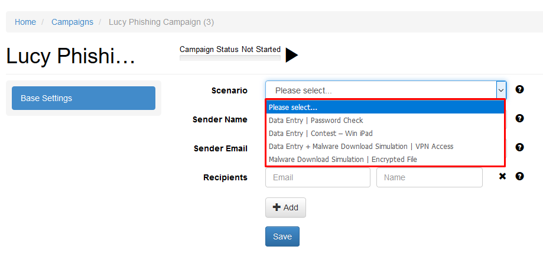Choose Malware Download Simulation | Encrypted File

coord(385,160)
